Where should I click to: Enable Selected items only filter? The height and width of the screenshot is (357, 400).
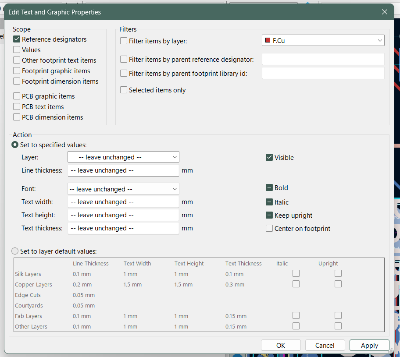pyautogui.click(x=124, y=90)
